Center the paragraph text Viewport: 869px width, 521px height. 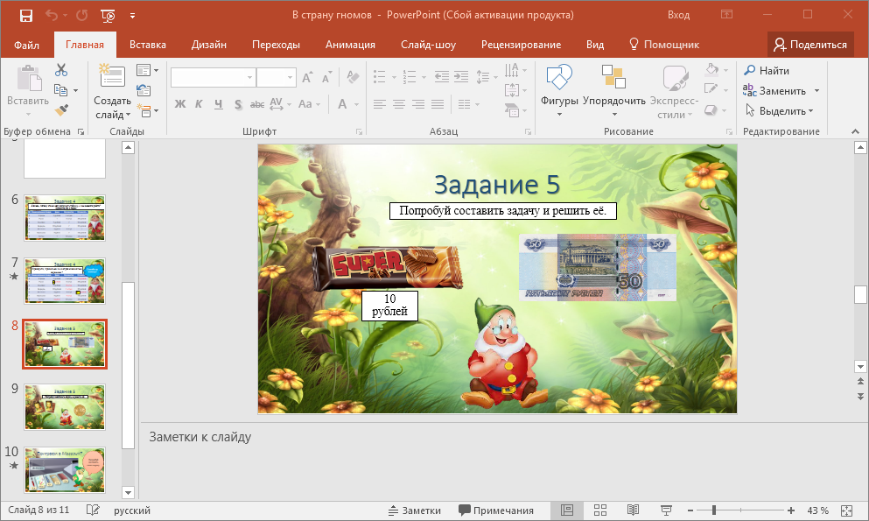[x=398, y=103]
